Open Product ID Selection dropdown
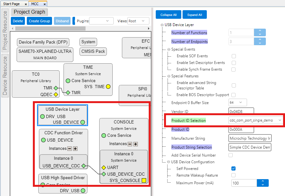The width and height of the screenshot is (285, 196). click(256, 120)
